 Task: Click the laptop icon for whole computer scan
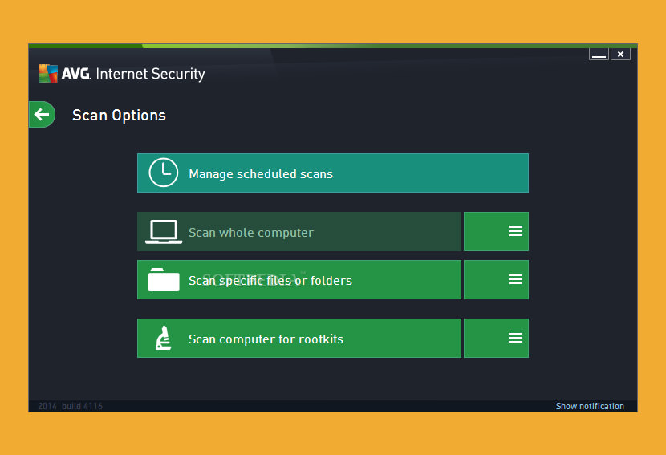[164, 232]
